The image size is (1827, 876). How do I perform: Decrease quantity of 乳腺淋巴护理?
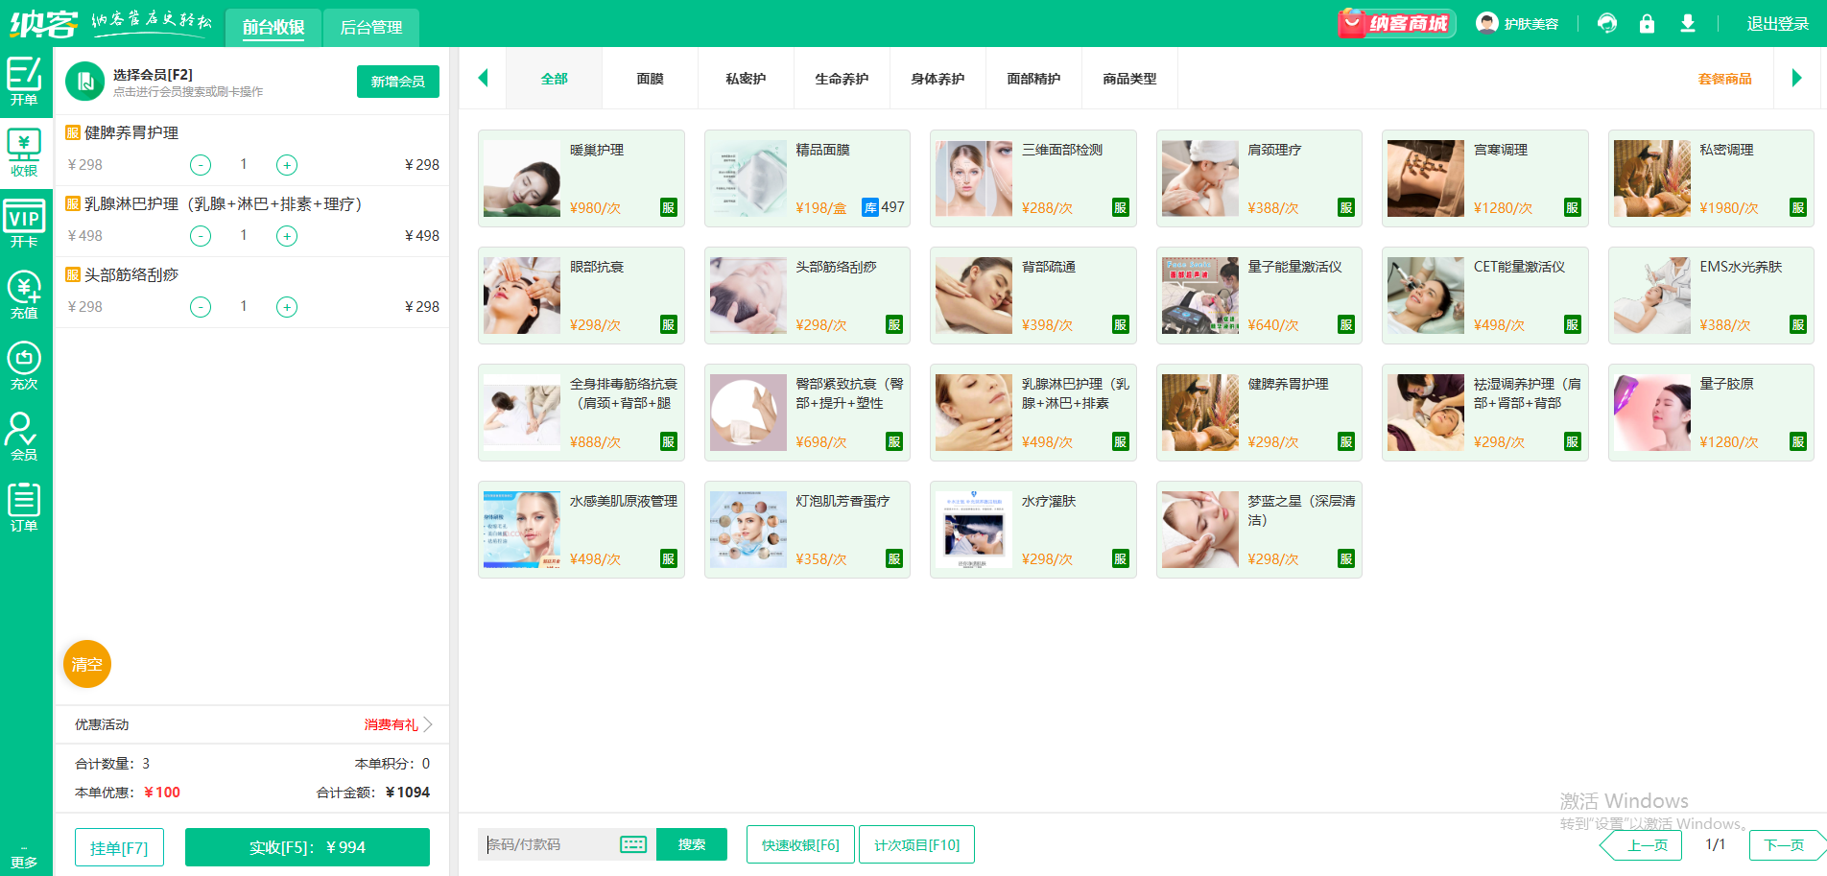pos(201,236)
